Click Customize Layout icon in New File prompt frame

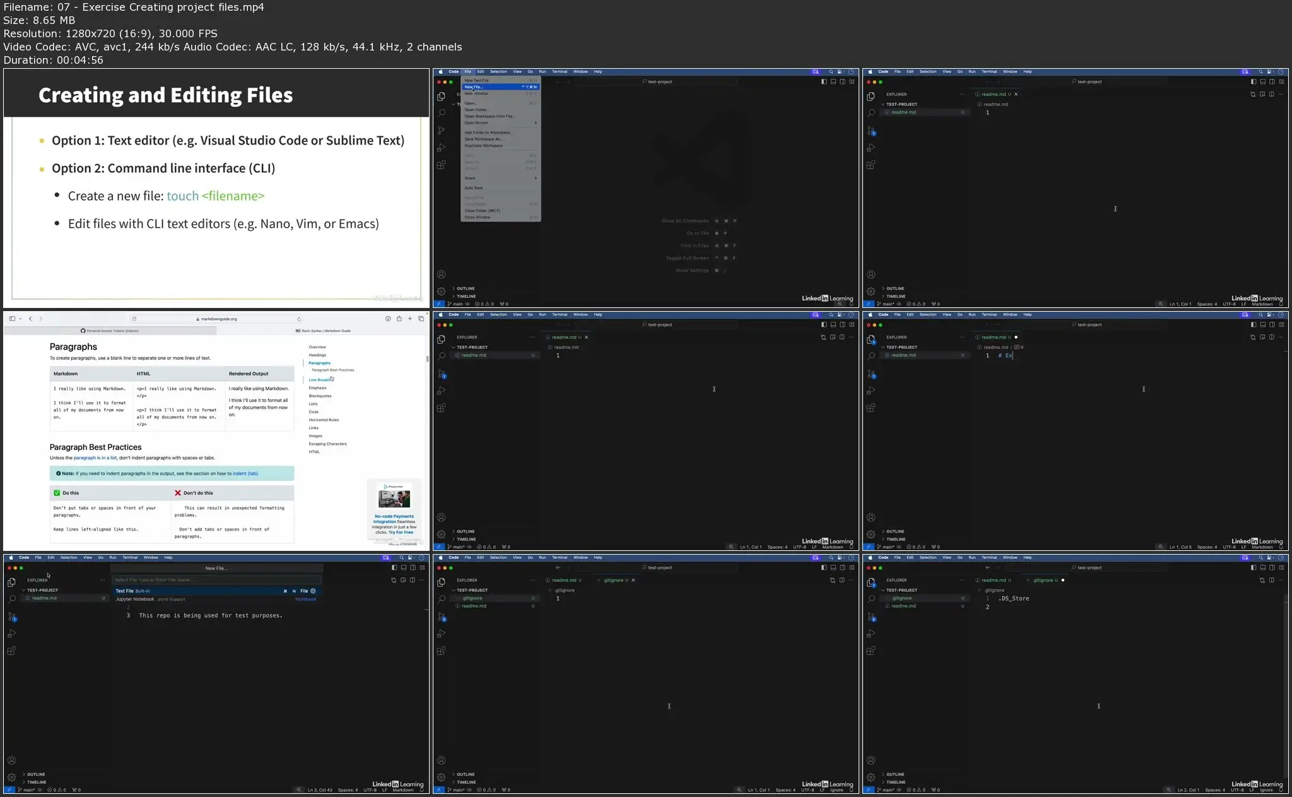click(422, 567)
